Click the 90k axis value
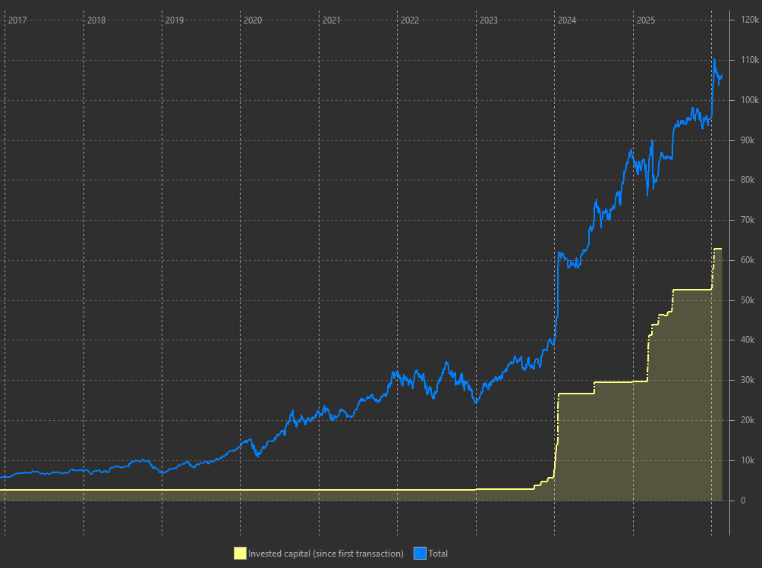762x568 pixels. pyautogui.click(x=748, y=140)
